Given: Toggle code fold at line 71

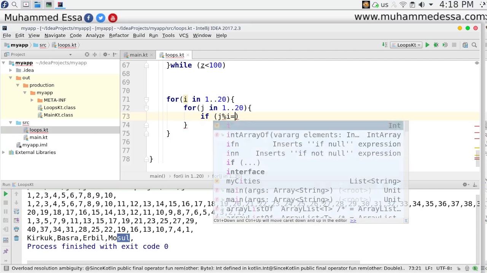Looking at the screenshot, I should point(146,99).
